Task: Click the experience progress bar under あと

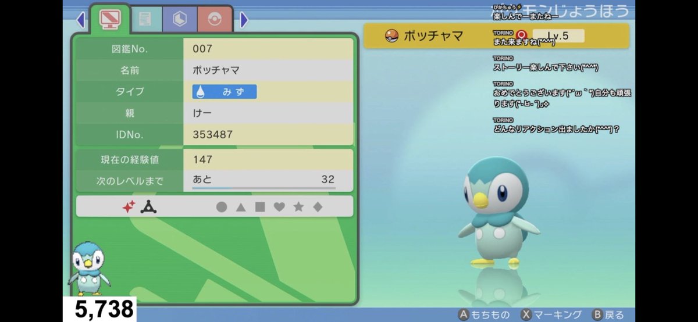Action: pos(264,188)
